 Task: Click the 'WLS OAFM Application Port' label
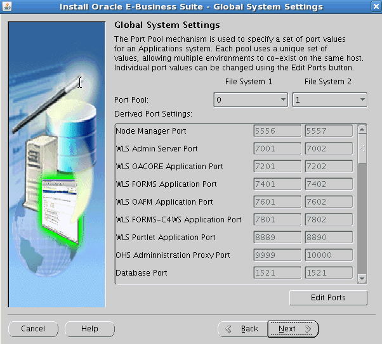164,202
